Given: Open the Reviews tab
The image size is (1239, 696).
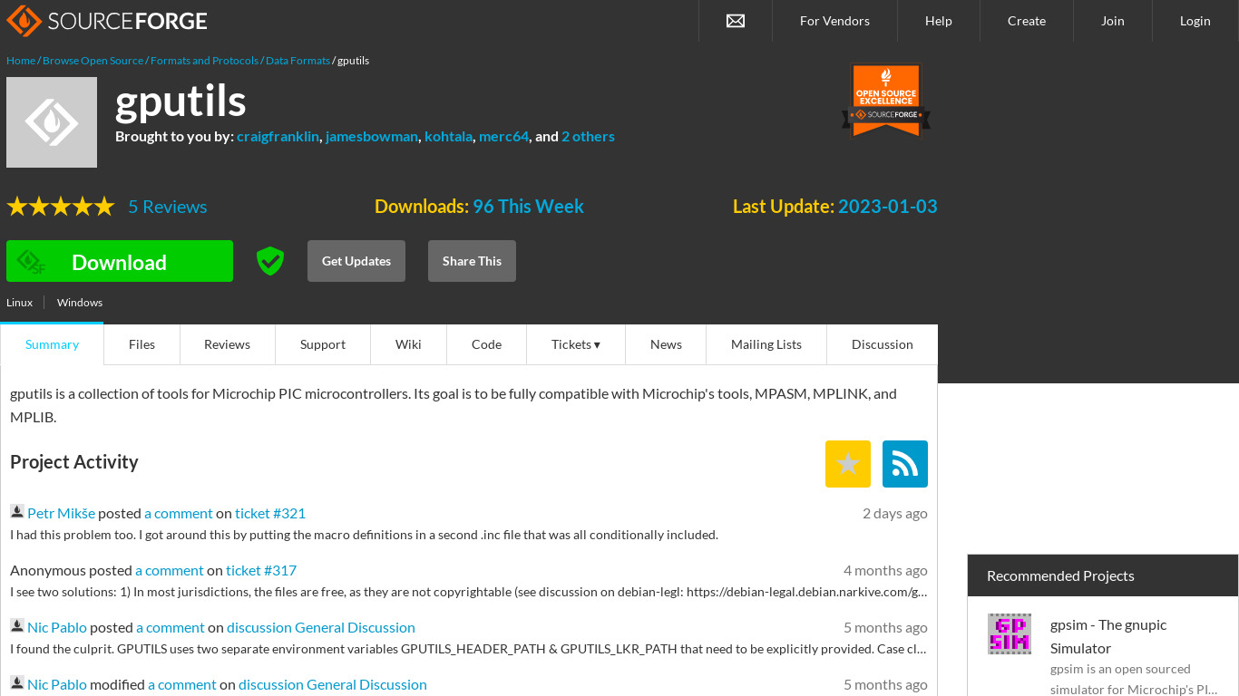Looking at the screenshot, I should [227, 344].
